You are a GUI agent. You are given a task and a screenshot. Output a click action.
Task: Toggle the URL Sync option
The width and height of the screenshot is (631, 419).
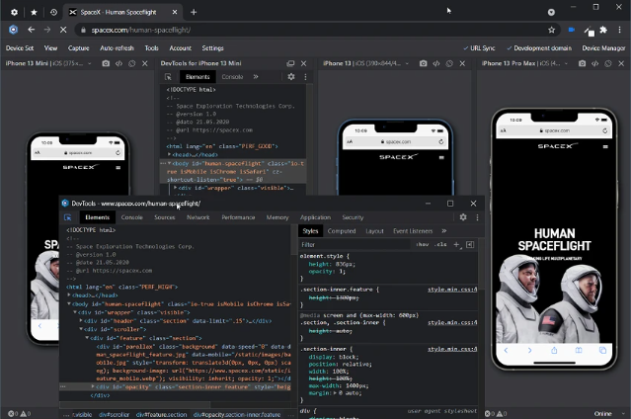[479, 48]
